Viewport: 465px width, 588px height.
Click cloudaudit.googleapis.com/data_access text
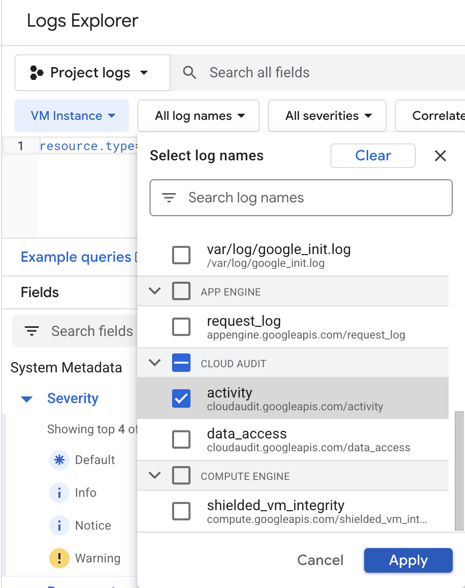tap(308, 448)
